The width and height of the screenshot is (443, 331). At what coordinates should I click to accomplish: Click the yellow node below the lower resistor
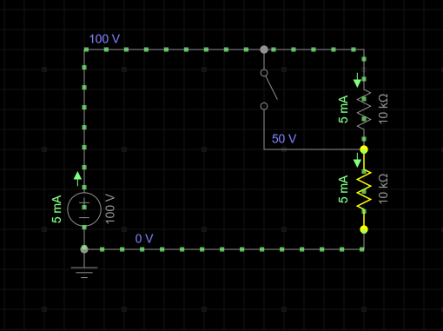364,229
